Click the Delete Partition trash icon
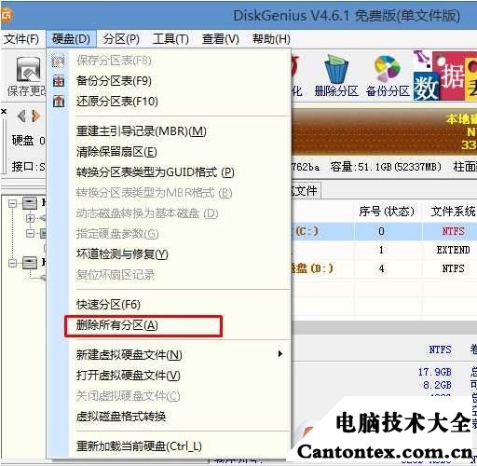477x466 pixels. [x=336, y=70]
